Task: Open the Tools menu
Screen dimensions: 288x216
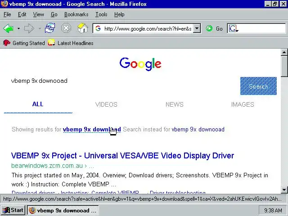Action: click(101, 14)
